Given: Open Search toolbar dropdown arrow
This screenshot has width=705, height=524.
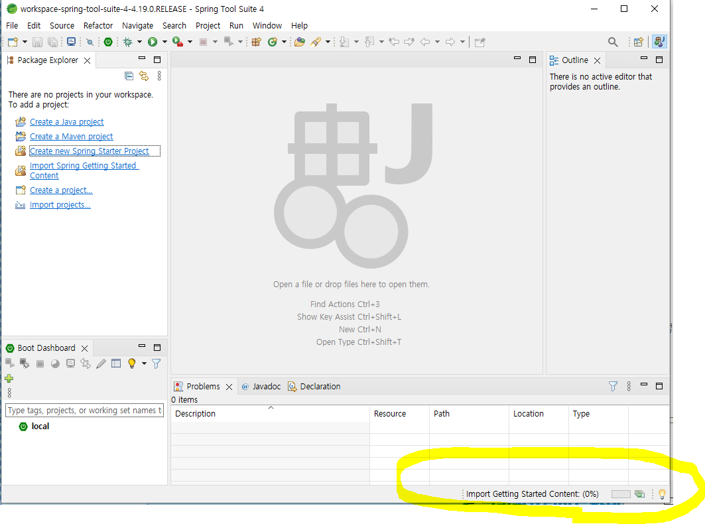Looking at the screenshot, I should [x=328, y=42].
